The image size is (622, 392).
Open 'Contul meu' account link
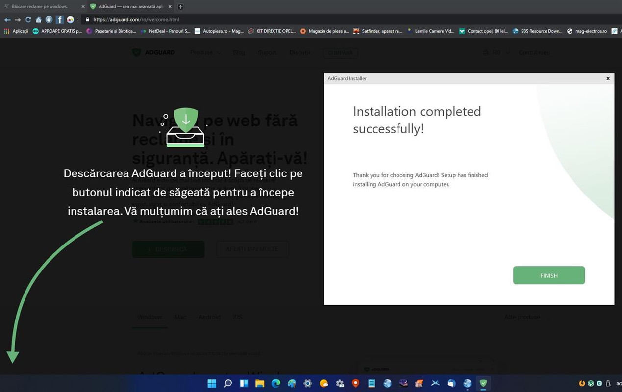[x=534, y=52]
